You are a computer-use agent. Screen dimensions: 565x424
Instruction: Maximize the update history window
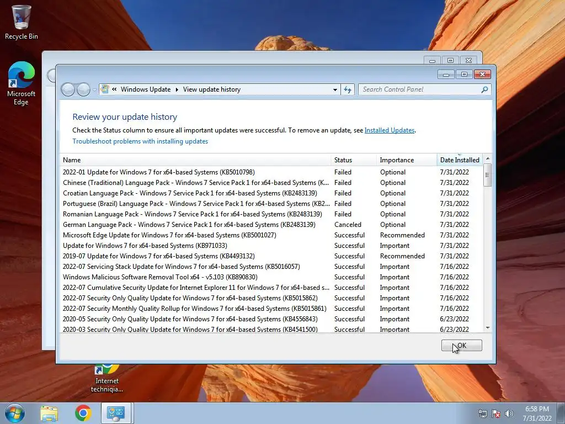(x=464, y=75)
